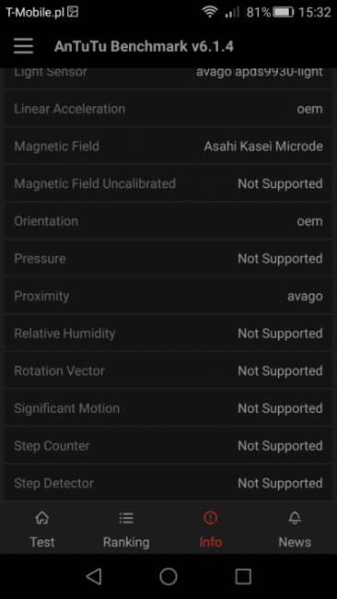Viewport: 337px width, 599px height.
Task: Tap the Ranking list icon
Action: 126,518
